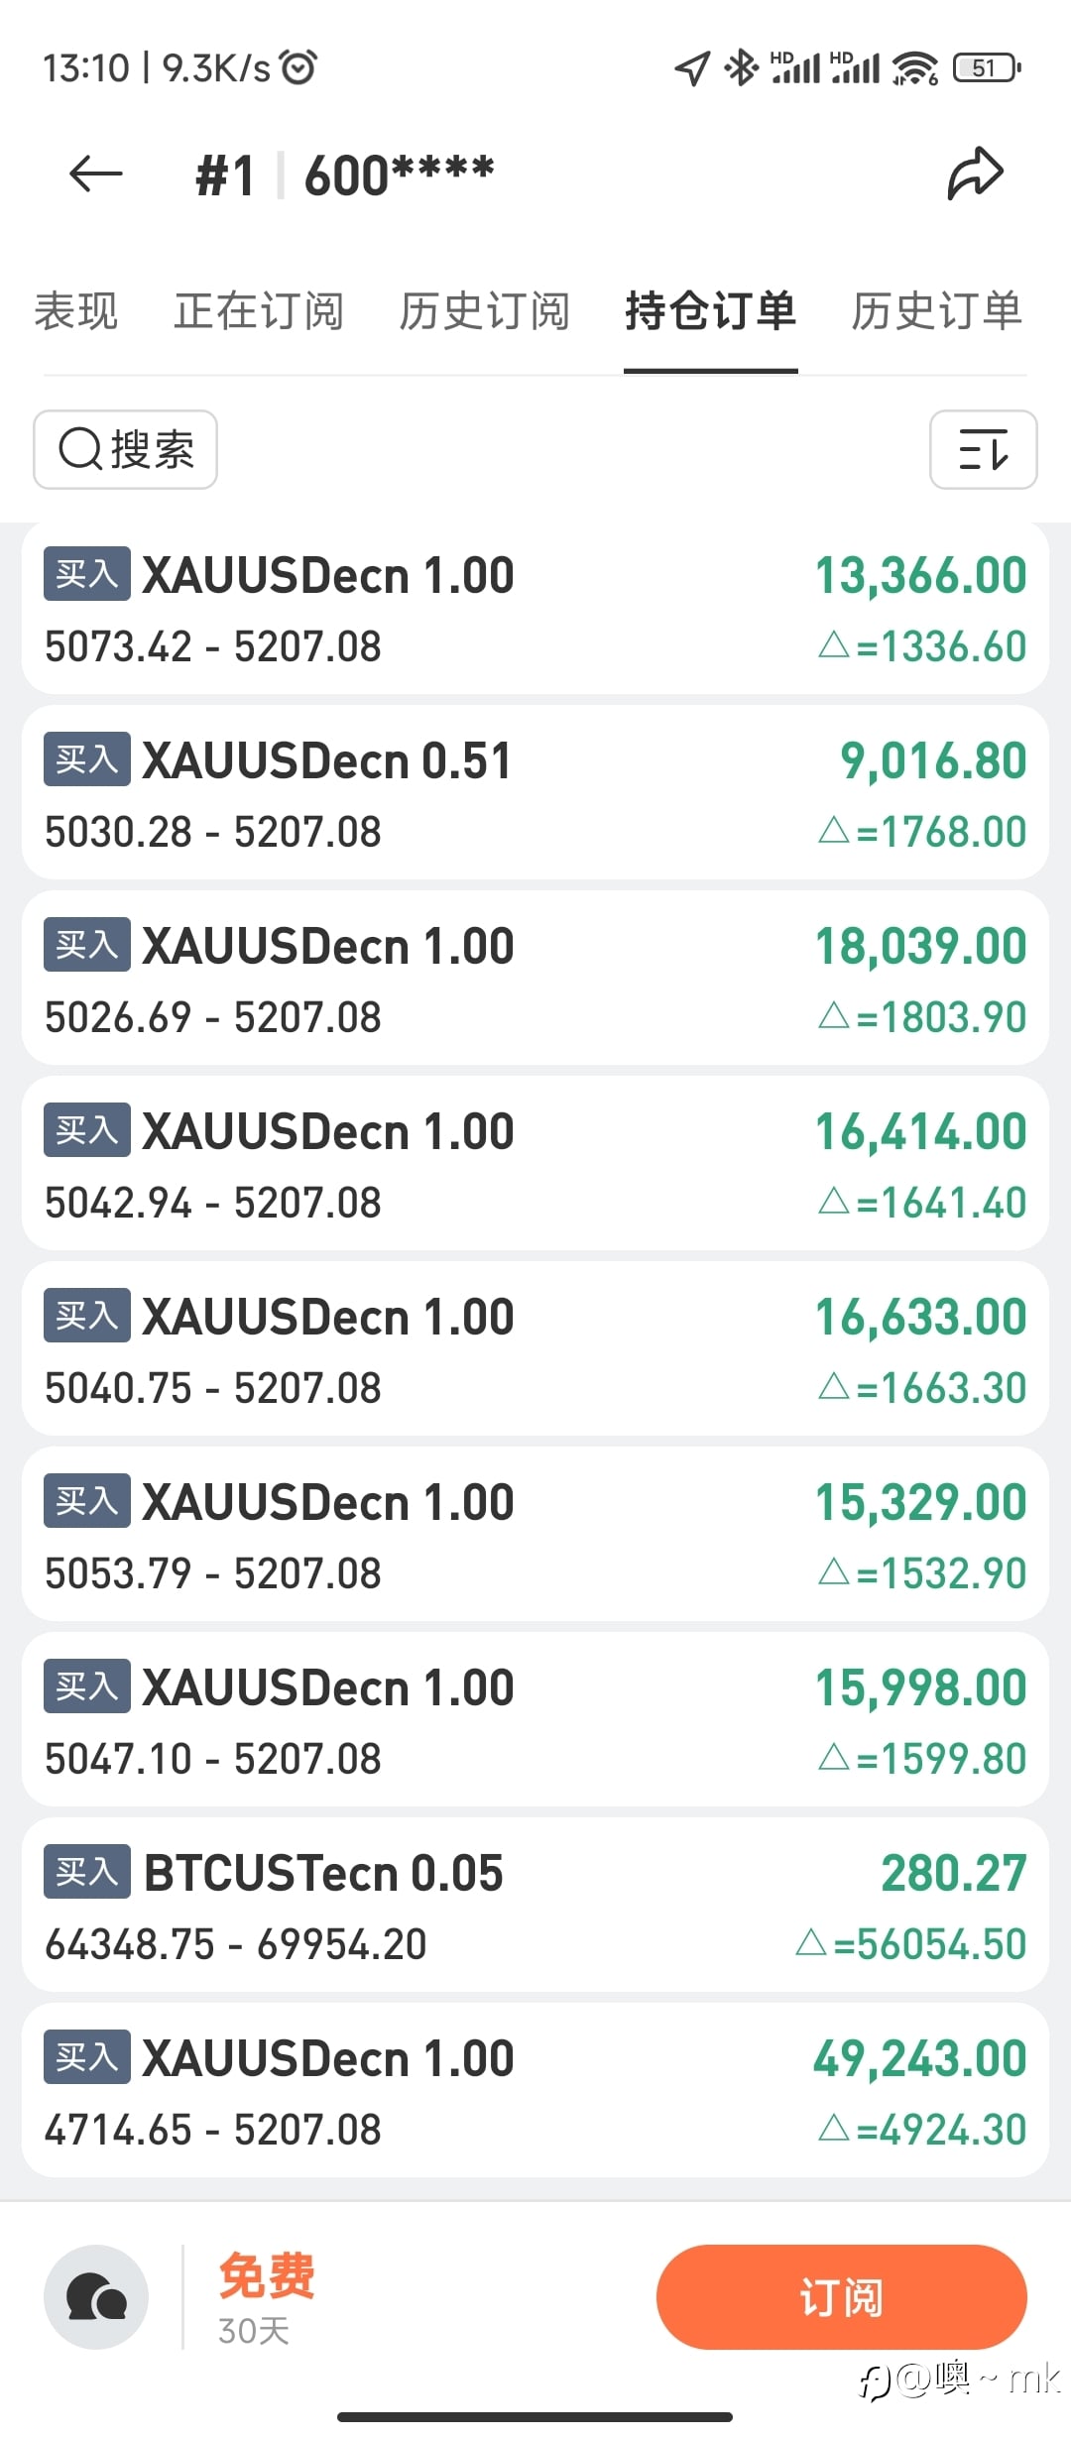Open the BTCUSTecn 0.05 order
This screenshot has height=2439, width=1071.
535,1905
